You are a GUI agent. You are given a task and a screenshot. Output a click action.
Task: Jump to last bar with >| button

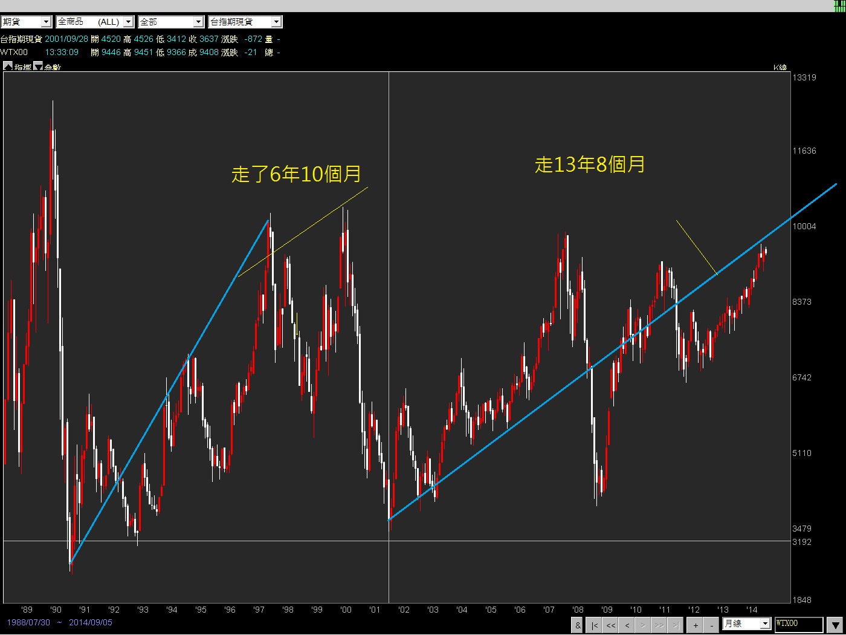click(676, 625)
